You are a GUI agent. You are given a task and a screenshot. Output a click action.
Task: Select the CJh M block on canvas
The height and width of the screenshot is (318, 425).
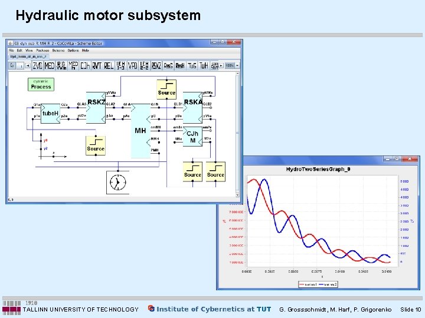coord(192,137)
